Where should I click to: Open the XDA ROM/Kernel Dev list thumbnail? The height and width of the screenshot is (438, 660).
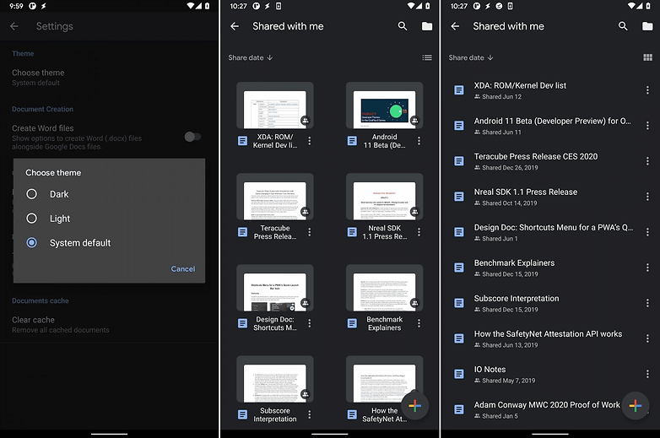(275, 105)
